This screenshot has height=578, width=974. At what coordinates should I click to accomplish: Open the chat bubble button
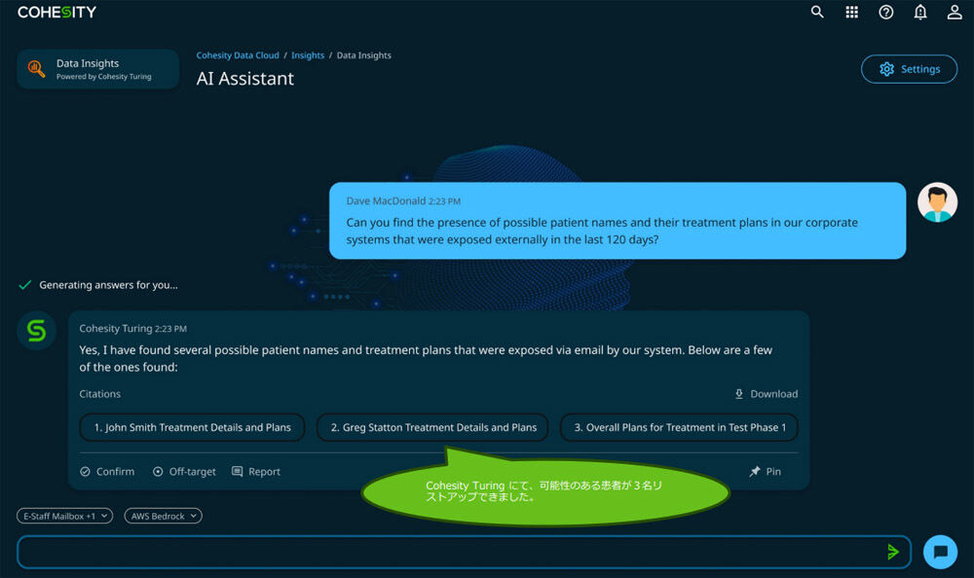click(x=941, y=552)
